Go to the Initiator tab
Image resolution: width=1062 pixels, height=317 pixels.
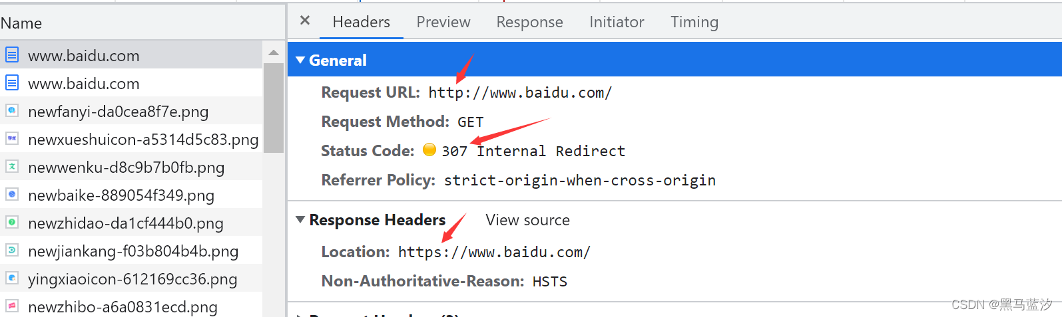[x=617, y=22]
